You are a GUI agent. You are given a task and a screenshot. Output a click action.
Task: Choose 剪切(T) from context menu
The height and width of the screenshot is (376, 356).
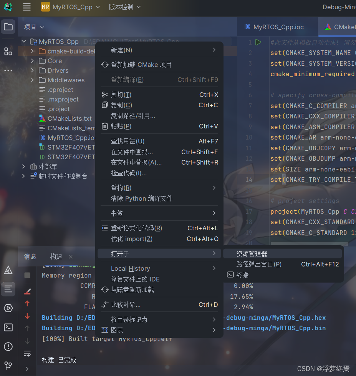coord(159,95)
